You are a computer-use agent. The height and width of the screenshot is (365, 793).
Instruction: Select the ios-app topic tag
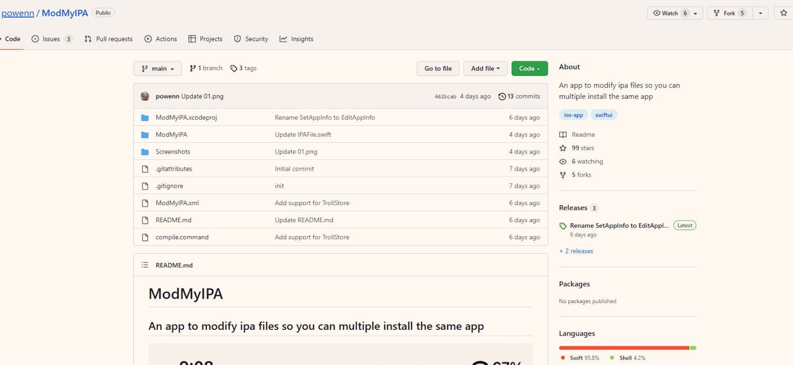[573, 115]
